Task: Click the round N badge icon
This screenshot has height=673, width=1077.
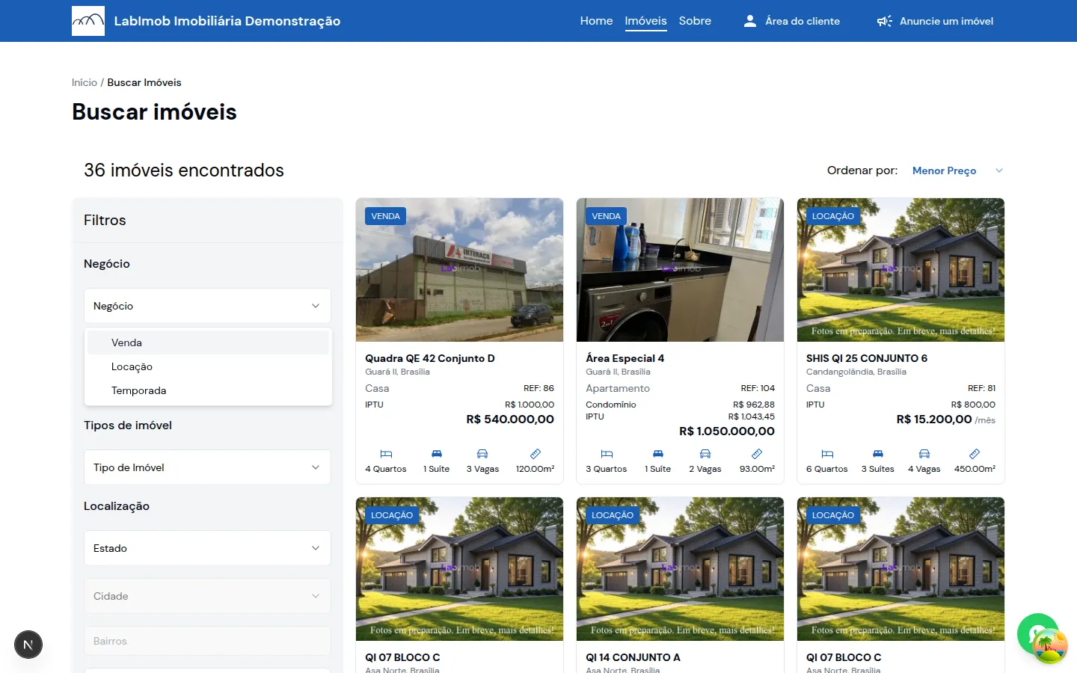Action: tap(28, 645)
